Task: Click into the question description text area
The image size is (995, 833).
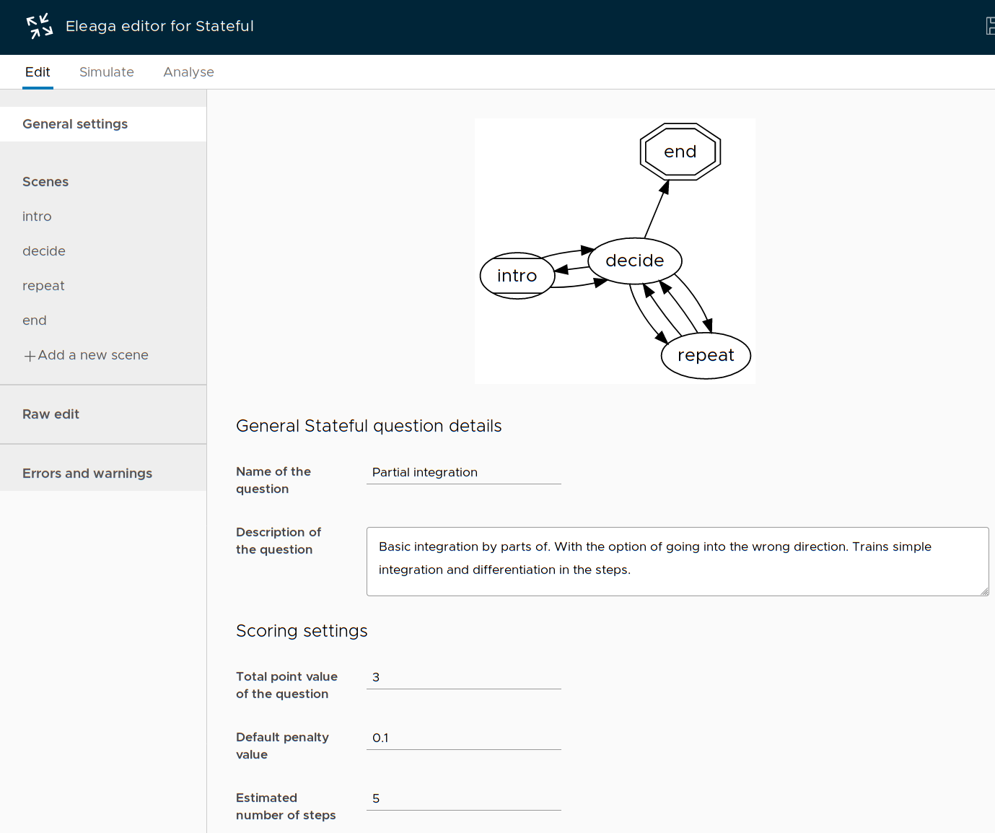Action: [677, 561]
